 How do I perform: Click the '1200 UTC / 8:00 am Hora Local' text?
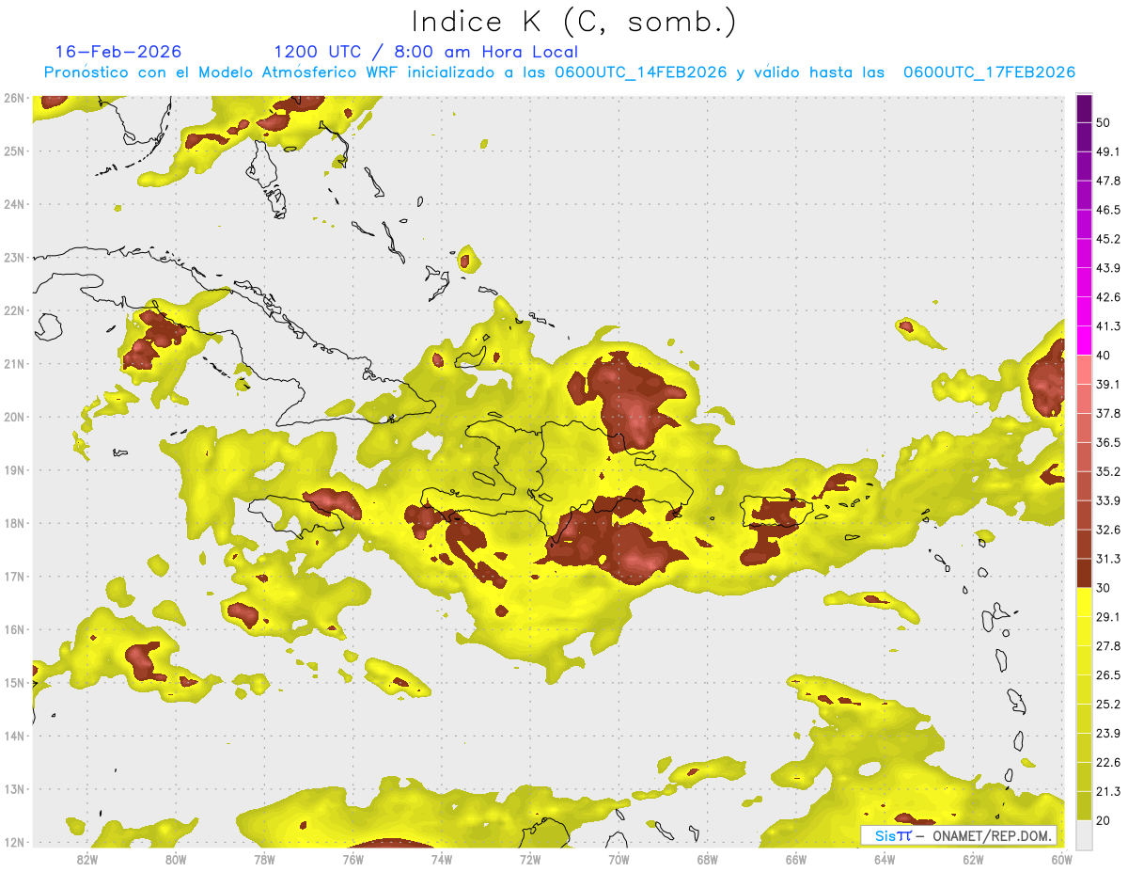(426, 52)
